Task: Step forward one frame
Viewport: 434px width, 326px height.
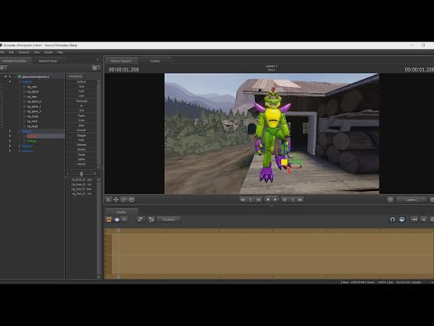Action: coord(292,200)
